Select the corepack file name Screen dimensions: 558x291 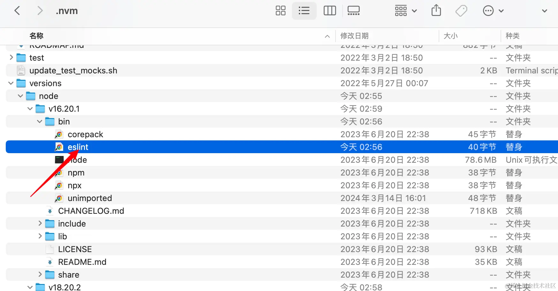[x=85, y=134]
